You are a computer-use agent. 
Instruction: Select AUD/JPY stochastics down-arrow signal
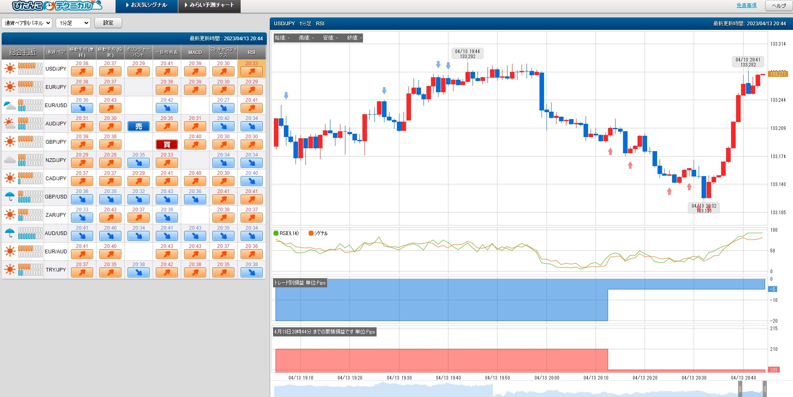[x=223, y=126]
